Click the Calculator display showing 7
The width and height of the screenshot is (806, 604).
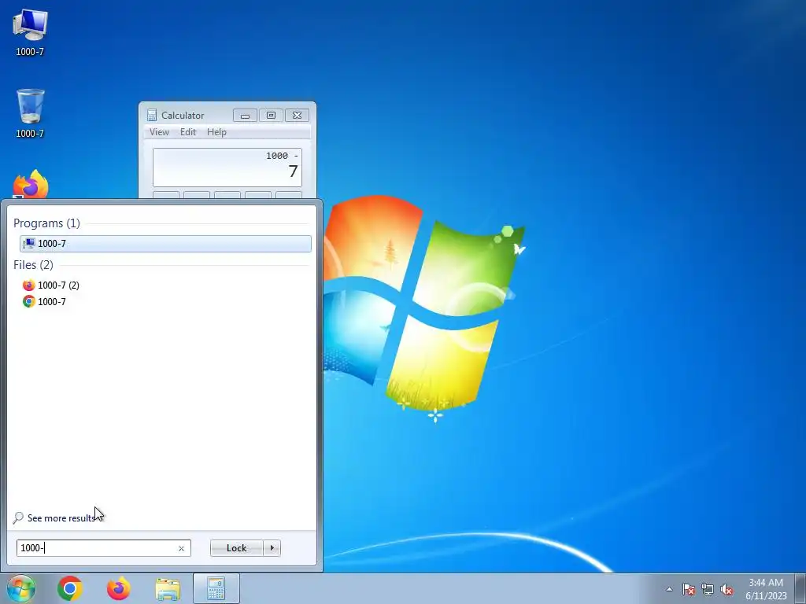coord(227,168)
